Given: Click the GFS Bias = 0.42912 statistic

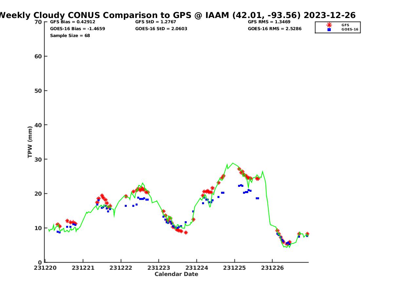Looking at the screenshot, I should click(x=73, y=22).
